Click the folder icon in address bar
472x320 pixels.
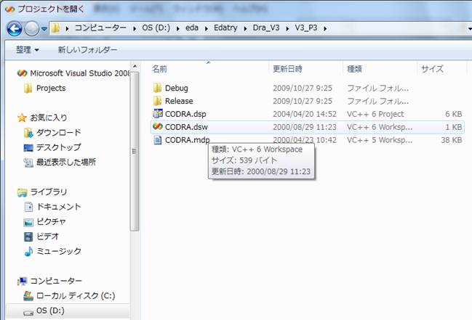pos(55,28)
